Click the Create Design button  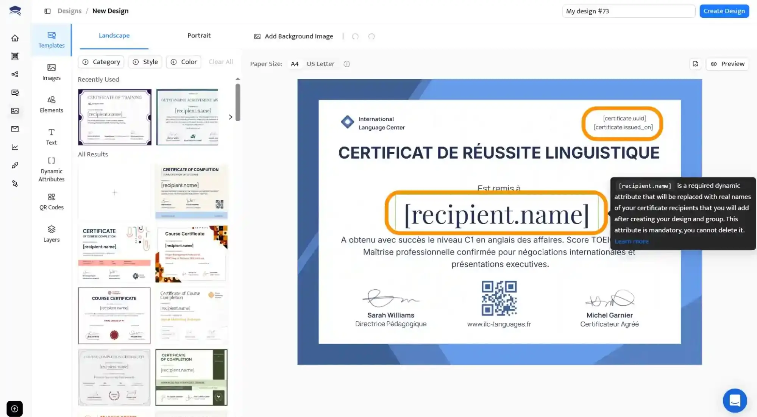[724, 11]
